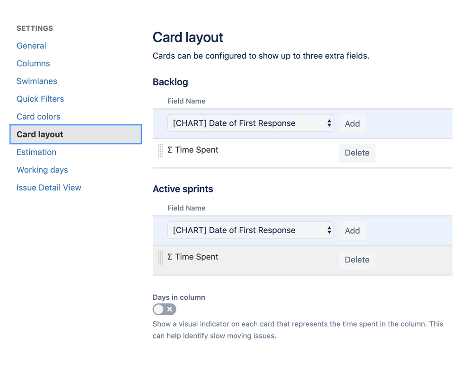Go to Columns settings

(33, 63)
